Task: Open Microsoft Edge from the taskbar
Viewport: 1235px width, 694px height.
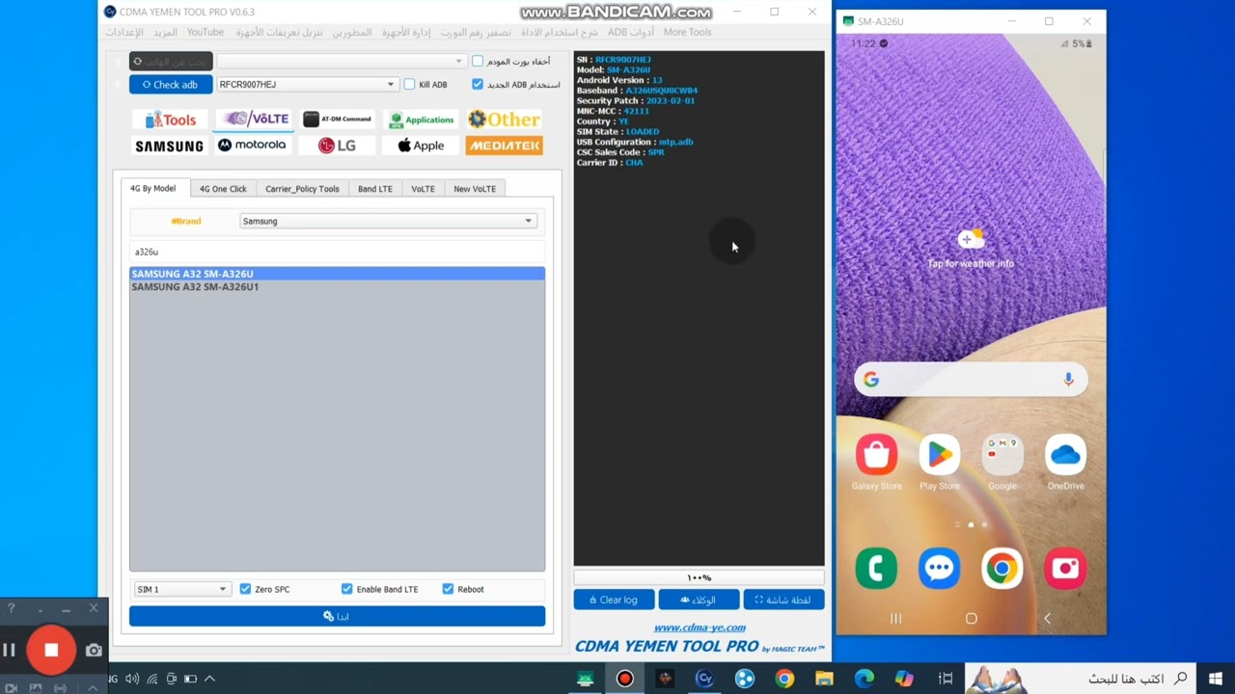Action: pyautogui.click(x=864, y=679)
